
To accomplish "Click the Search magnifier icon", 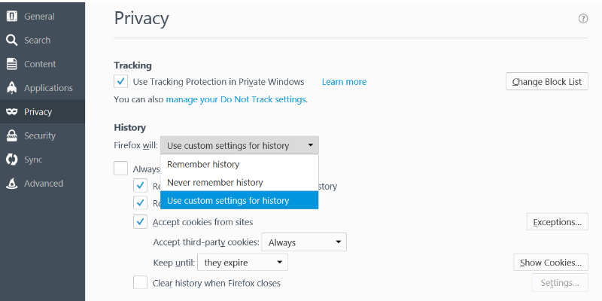I will point(12,41).
